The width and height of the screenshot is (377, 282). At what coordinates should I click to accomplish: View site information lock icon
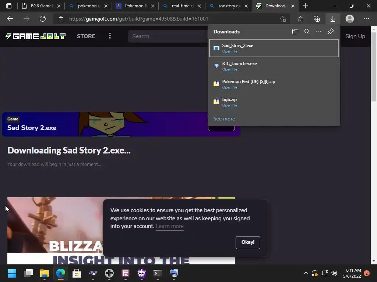click(61, 19)
